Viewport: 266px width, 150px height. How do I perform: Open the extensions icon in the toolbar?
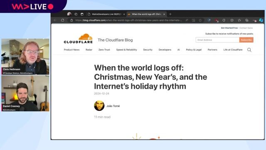coord(224,20)
